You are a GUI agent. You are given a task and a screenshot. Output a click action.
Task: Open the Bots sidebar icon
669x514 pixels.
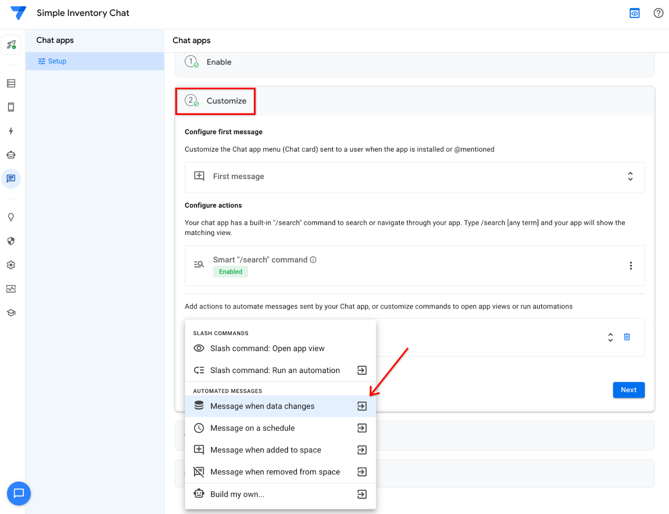(x=11, y=154)
